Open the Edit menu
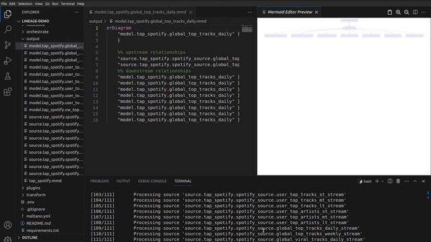 click(12, 3)
